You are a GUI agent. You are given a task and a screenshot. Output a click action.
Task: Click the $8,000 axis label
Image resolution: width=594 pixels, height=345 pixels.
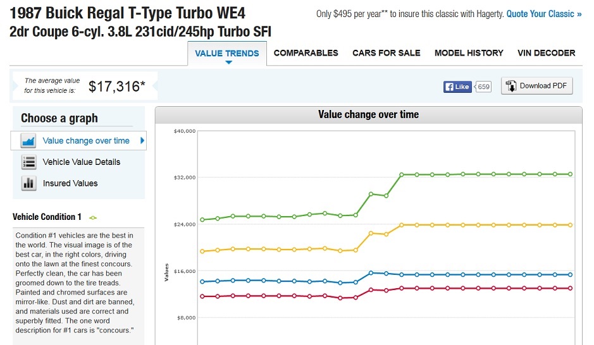point(187,318)
